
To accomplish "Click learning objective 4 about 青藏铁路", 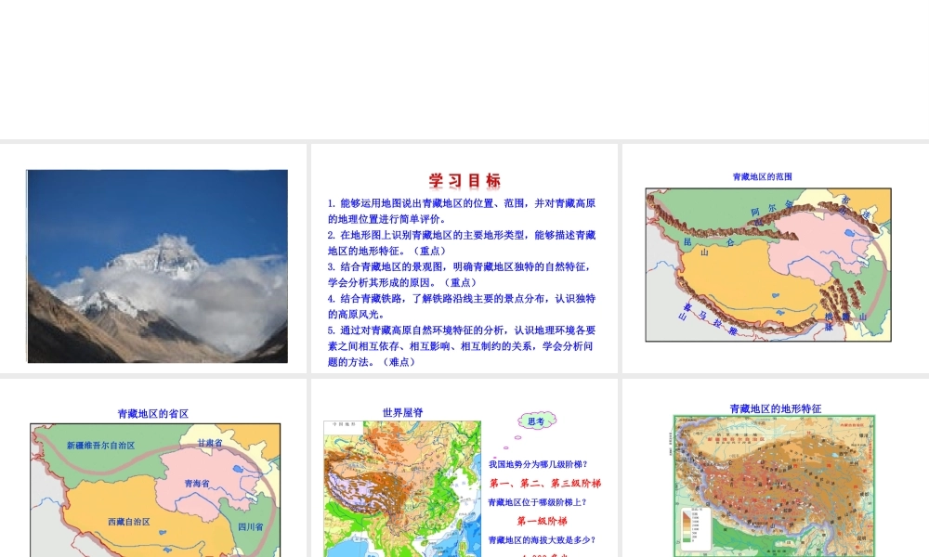I will (462, 306).
